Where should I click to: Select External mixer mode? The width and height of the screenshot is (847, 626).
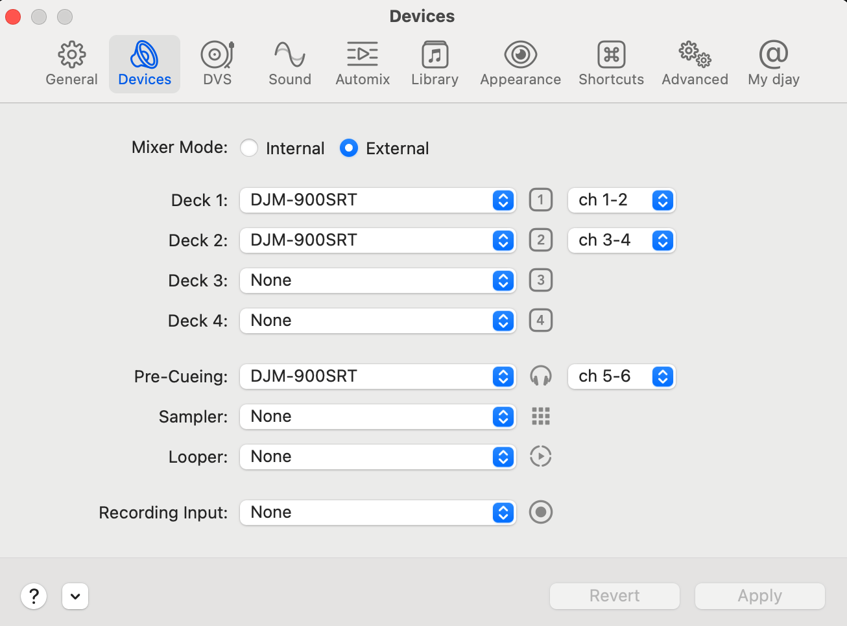point(349,148)
